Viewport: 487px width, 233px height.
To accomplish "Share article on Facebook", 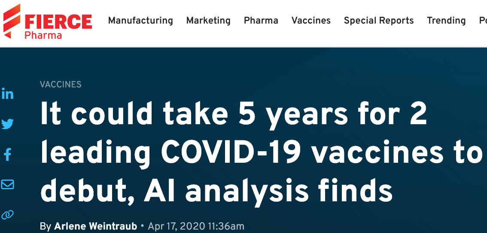I will coord(7,154).
